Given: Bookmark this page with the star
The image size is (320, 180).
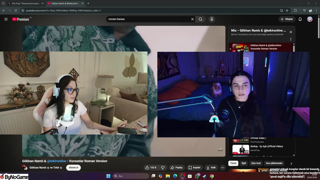Looking at the screenshot, I should click(x=287, y=10).
